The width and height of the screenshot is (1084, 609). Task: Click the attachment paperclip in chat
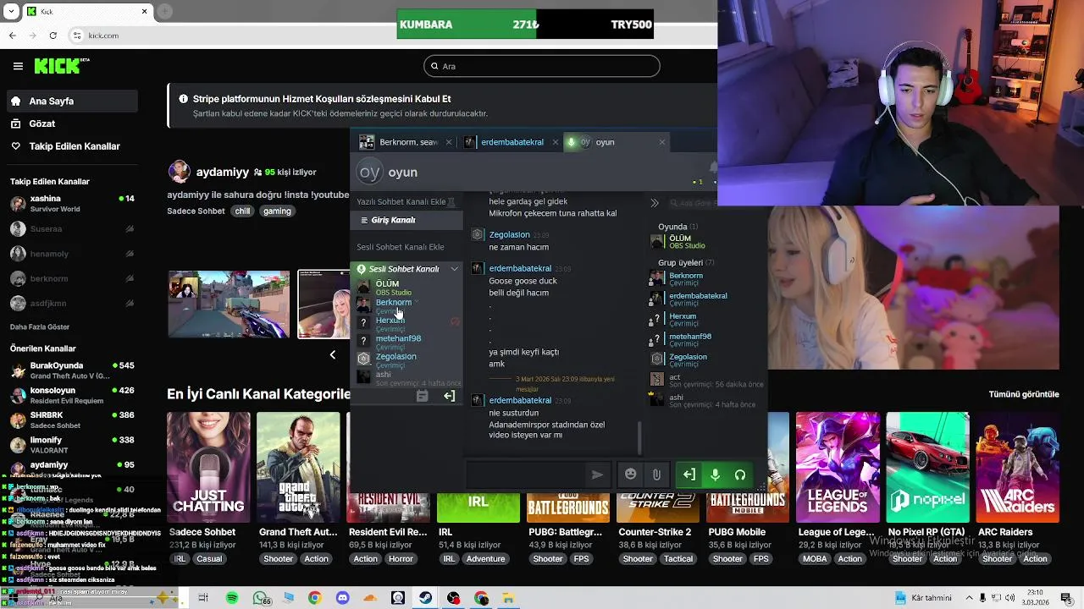pyautogui.click(x=656, y=475)
